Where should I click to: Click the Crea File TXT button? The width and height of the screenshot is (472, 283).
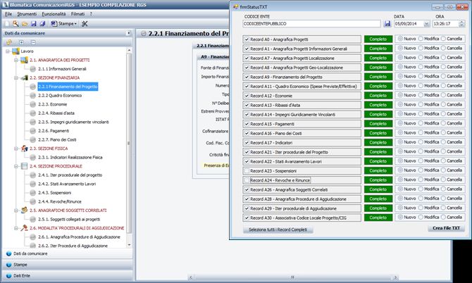click(445, 229)
